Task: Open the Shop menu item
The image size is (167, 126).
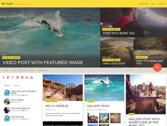Action: pyautogui.click(x=153, y=4)
